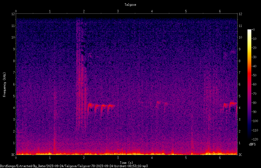Click the Frequency (kHz) axis label
This screenshot has height=168, width=261.
tap(4, 85)
